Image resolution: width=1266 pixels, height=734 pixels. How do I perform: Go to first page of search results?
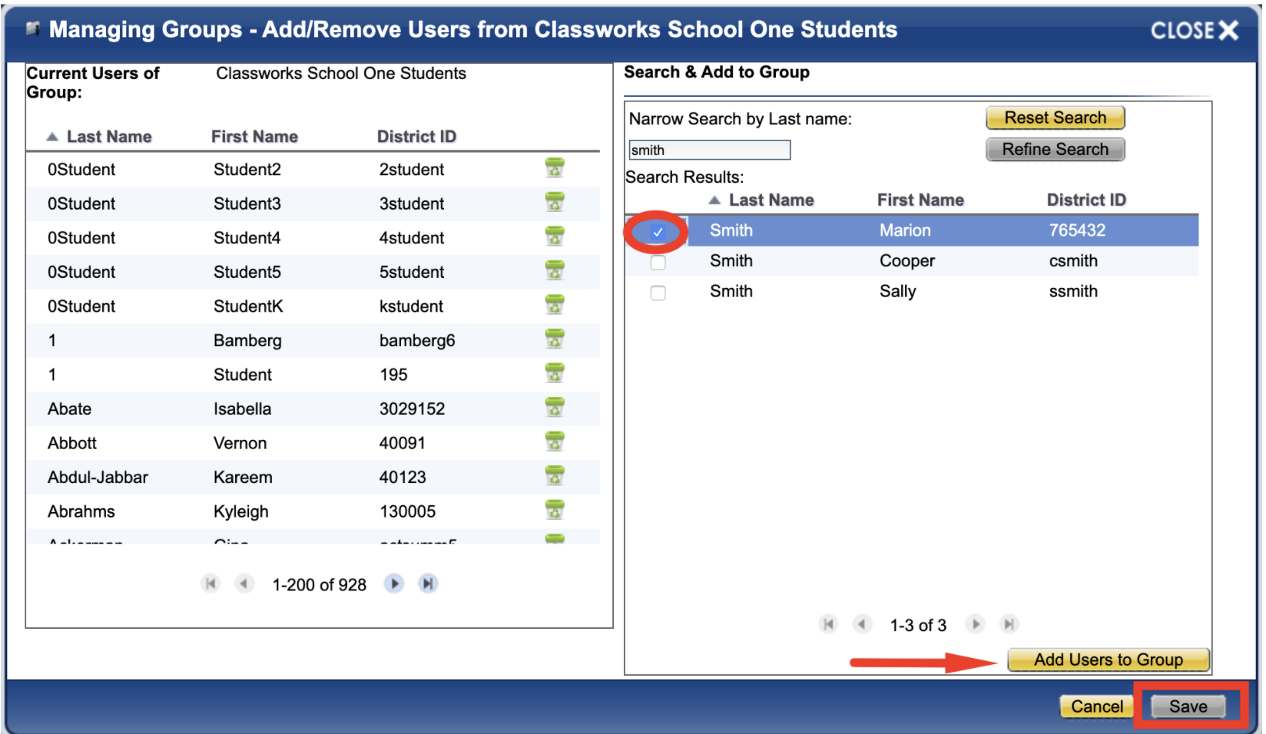(x=828, y=624)
